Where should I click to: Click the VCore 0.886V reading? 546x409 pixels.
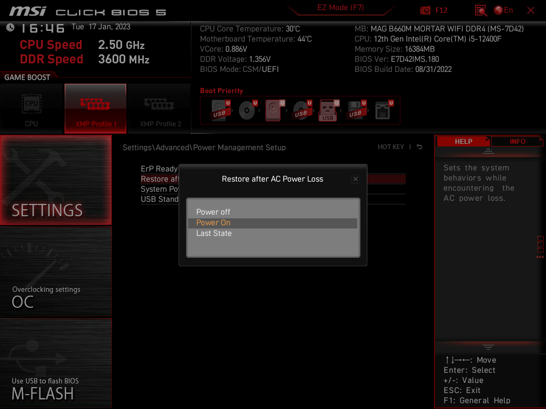[x=223, y=49]
